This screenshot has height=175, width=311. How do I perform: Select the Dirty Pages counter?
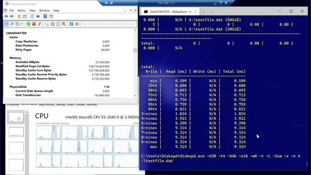(x=23, y=50)
